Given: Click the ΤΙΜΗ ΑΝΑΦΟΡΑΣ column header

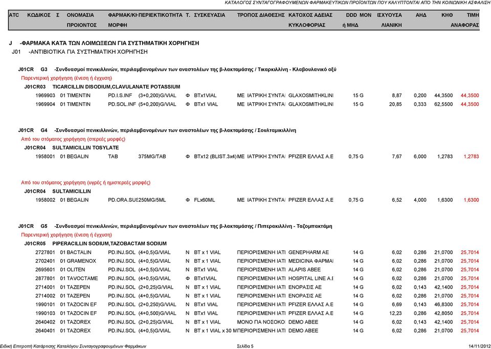Looking at the screenshot, I should tap(465, 20).
